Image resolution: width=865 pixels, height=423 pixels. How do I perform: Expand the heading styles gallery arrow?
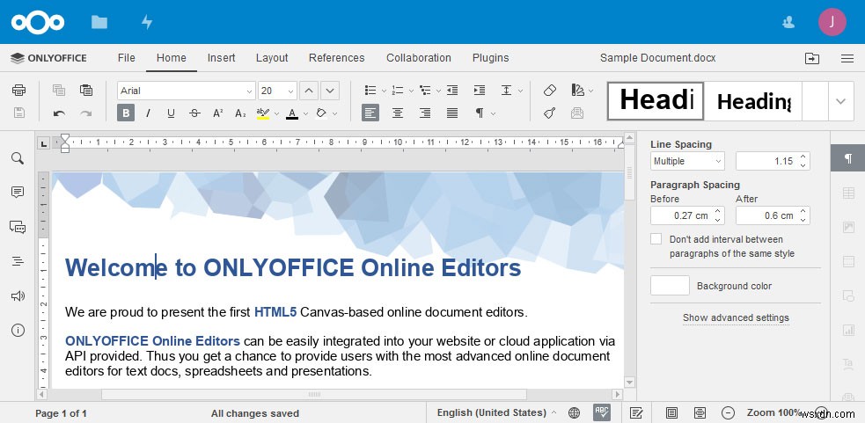pos(841,101)
